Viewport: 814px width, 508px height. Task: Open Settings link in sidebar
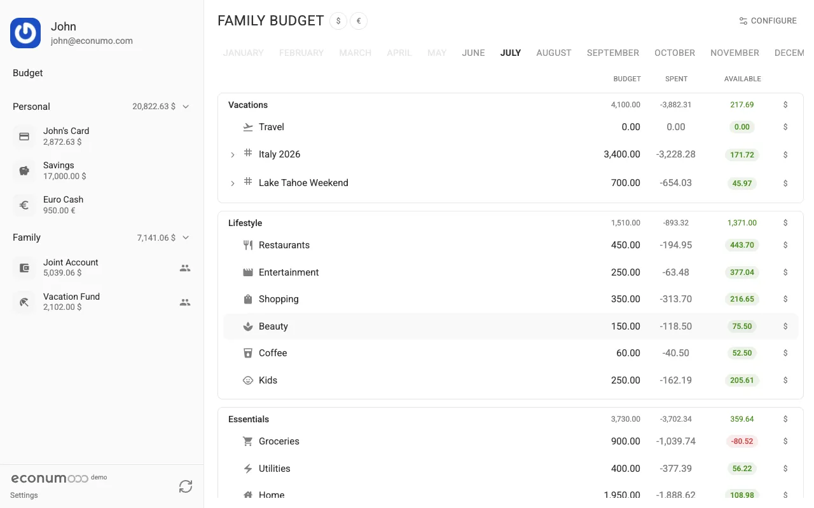[24, 495]
